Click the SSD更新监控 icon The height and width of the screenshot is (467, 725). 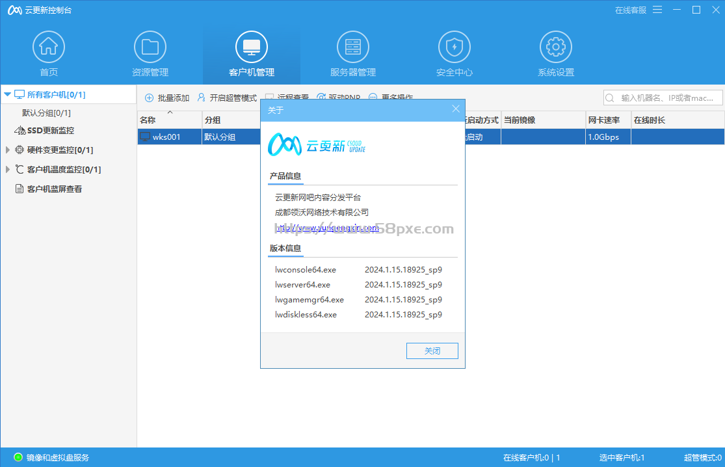(x=20, y=131)
